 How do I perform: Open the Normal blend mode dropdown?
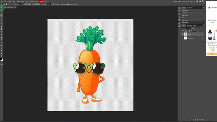pyautogui.click(x=186, y=28)
